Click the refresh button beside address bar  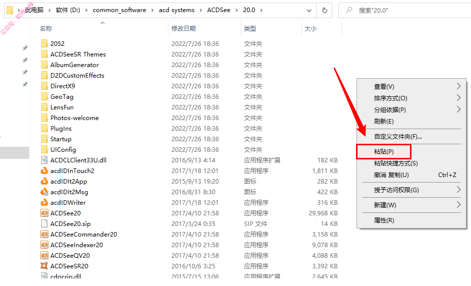click(x=324, y=10)
